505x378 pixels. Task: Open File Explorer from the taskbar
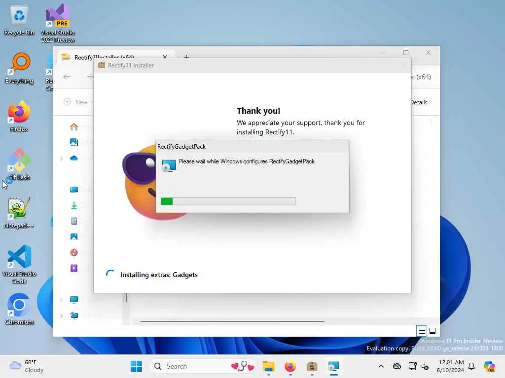click(269, 366)
